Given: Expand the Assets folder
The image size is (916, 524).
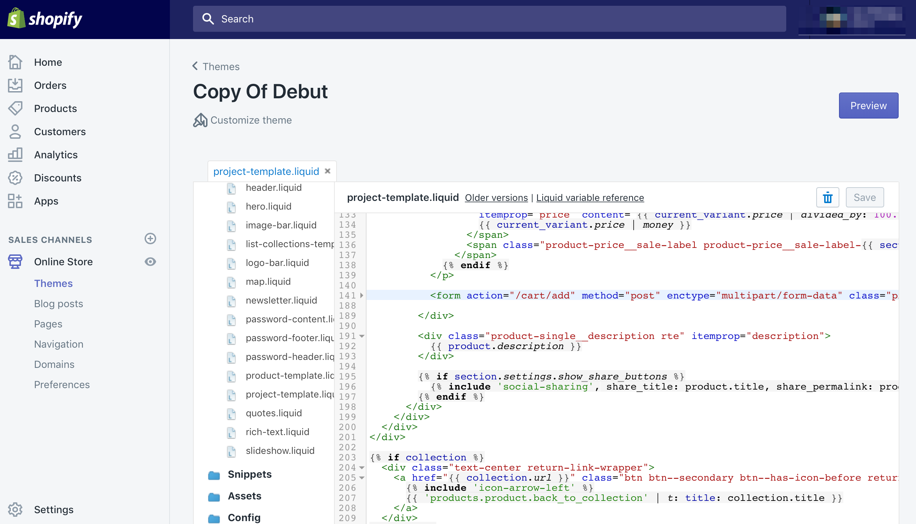Looking at the screenshot, I should pyautogui.click(x=244, y=496).
